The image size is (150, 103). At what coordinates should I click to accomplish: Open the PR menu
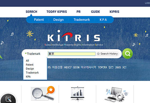click(x=78, y=12)
